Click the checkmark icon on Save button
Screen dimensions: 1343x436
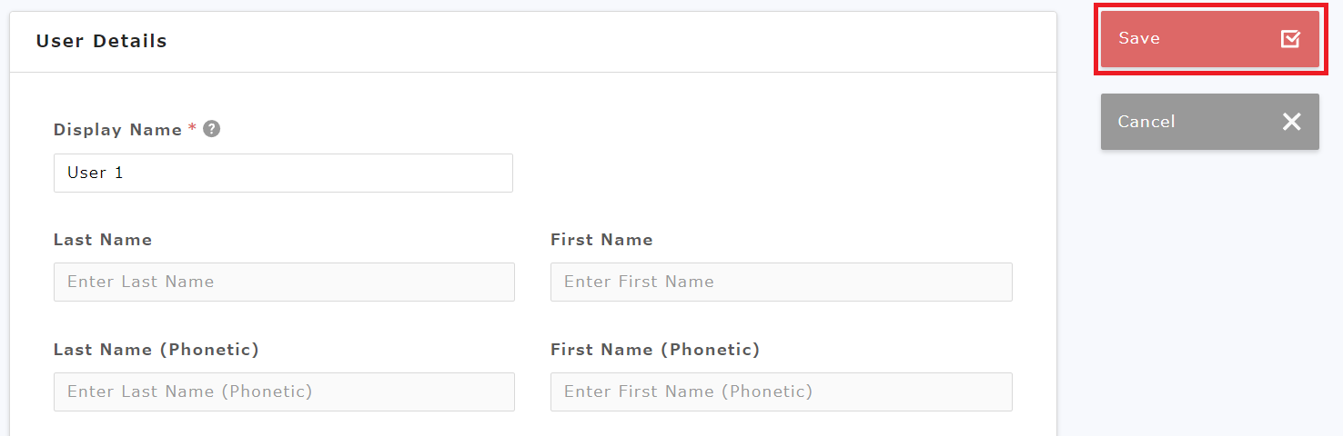pyautogui.click(x=1290, y=38)
